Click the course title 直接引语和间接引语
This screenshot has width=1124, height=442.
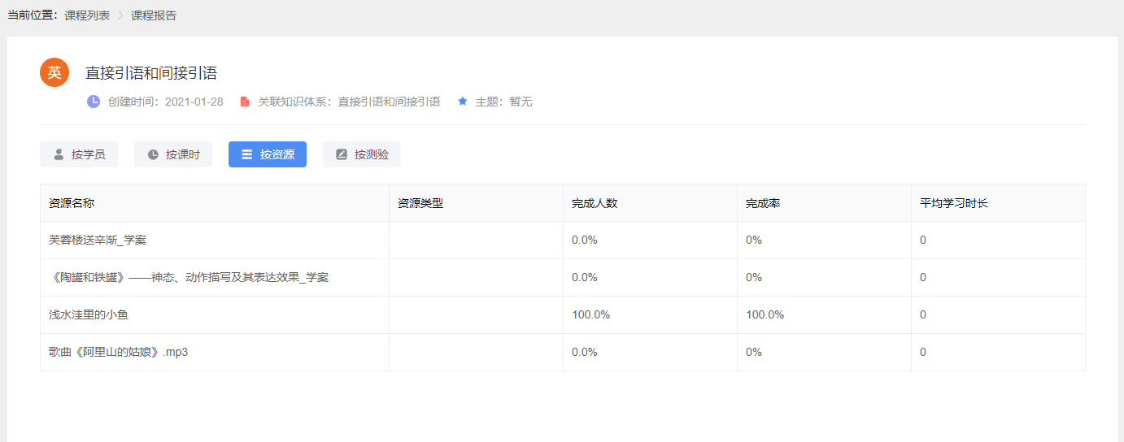pyautogui.click(x=151, y=73)
